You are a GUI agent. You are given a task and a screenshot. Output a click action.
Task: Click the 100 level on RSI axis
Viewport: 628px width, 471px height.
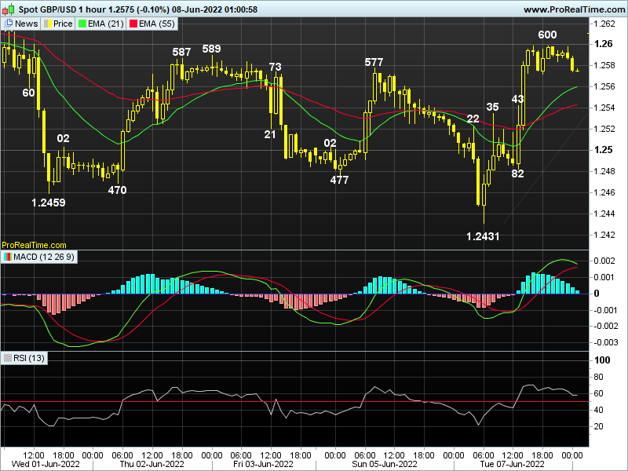pyautogui.click(x=603, y=360)
